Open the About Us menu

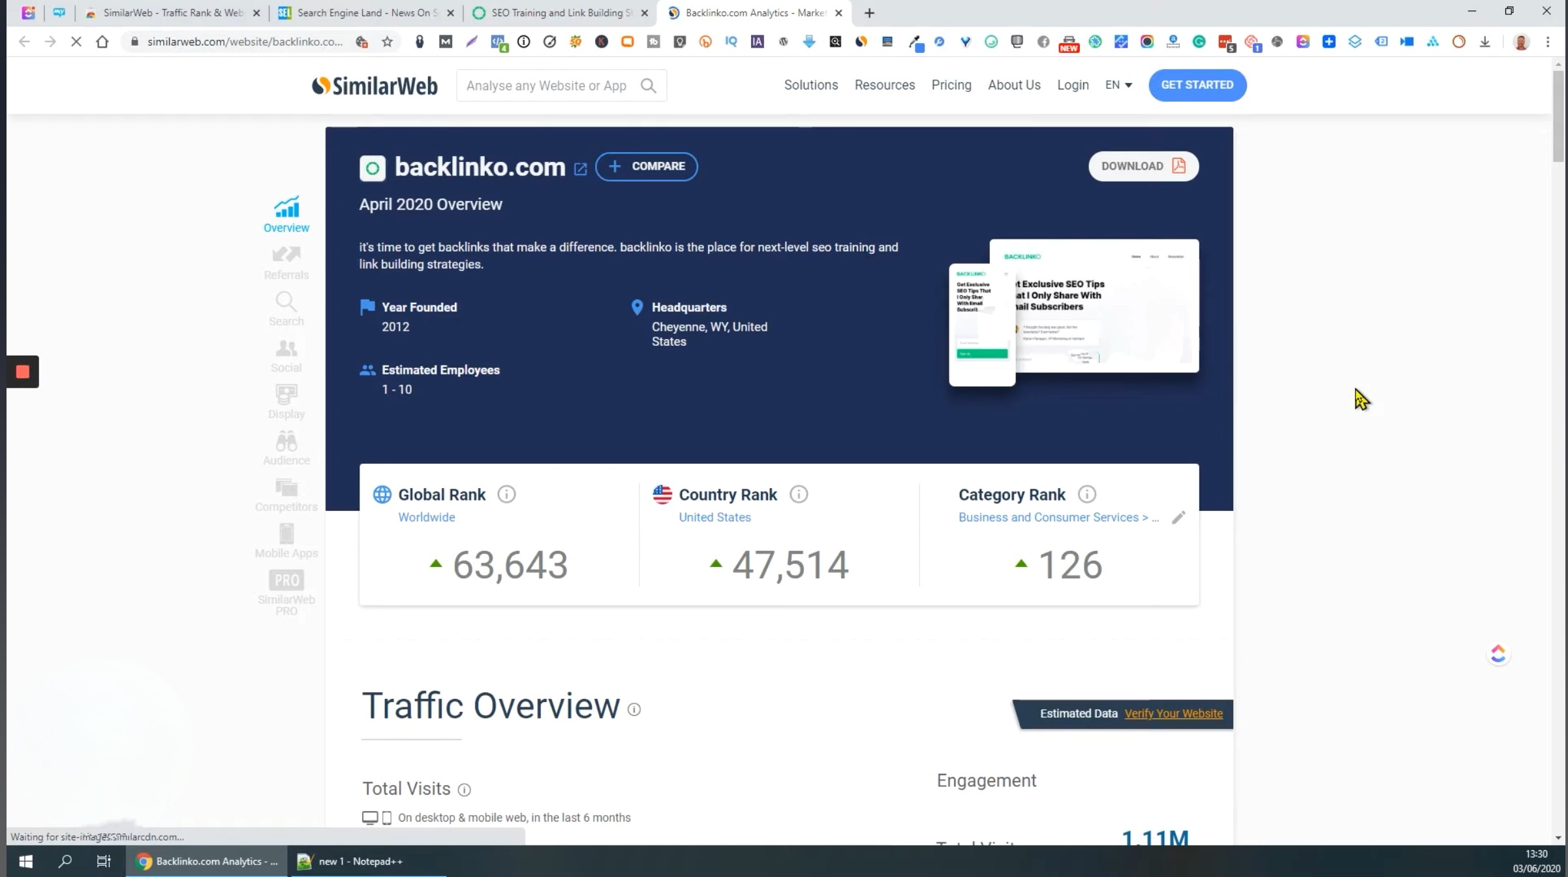[1014, 85]
